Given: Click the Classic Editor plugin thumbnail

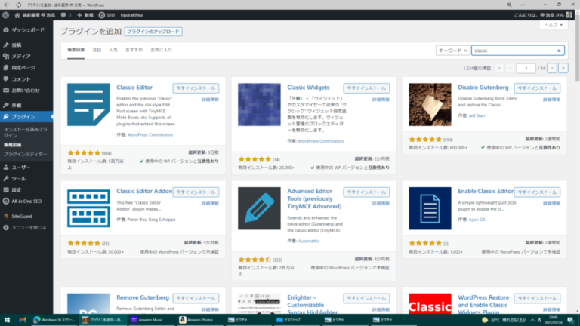Looking at the screenshot, I should [x=88, y=105].
